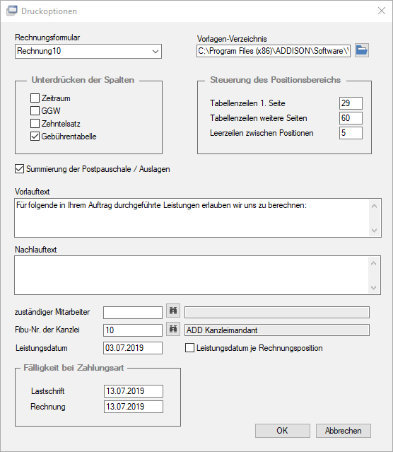Click the Tabellenzeilen 1. Seite field
393x452 pixels.
point(351,103)
